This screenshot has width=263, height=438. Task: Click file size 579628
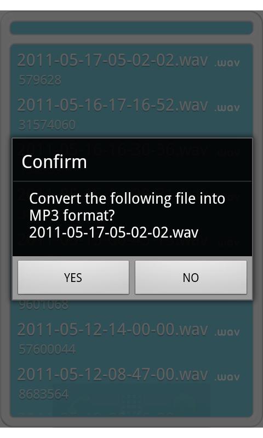pos(40,80)
